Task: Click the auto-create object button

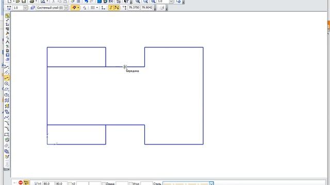Action: tap(26, 183)
